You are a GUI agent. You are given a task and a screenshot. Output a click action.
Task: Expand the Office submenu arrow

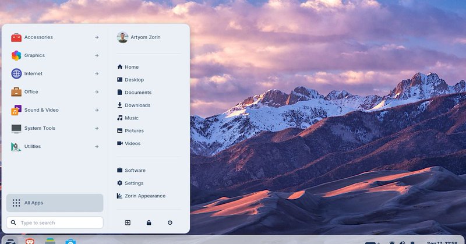(97, 92)
